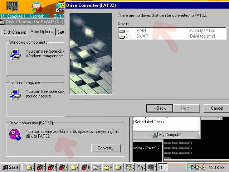The image size is (229, 172).
Task: Open the volume speaker tray icon
Action: point(203,167)
